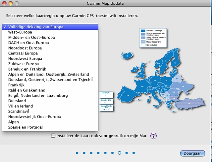Click the last progress step dot
Screen dimensions: 212x162
click(x=133, y=153)
